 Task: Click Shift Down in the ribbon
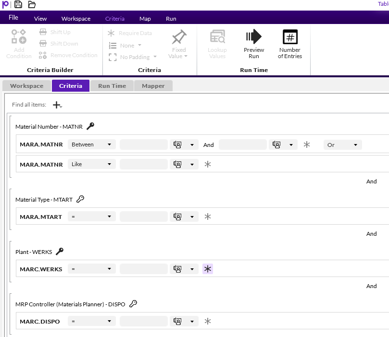59,44
